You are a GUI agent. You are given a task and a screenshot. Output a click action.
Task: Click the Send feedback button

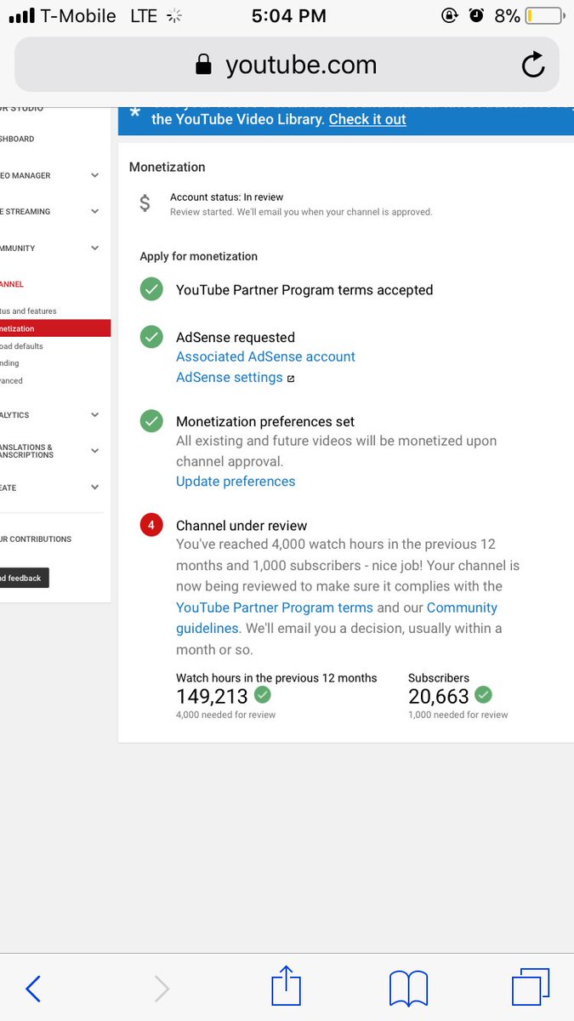25,578
